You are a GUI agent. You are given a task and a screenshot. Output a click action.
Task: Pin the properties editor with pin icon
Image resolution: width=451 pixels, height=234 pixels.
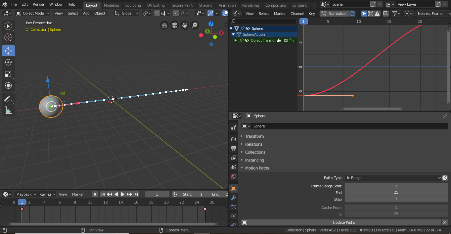[445, 116]
